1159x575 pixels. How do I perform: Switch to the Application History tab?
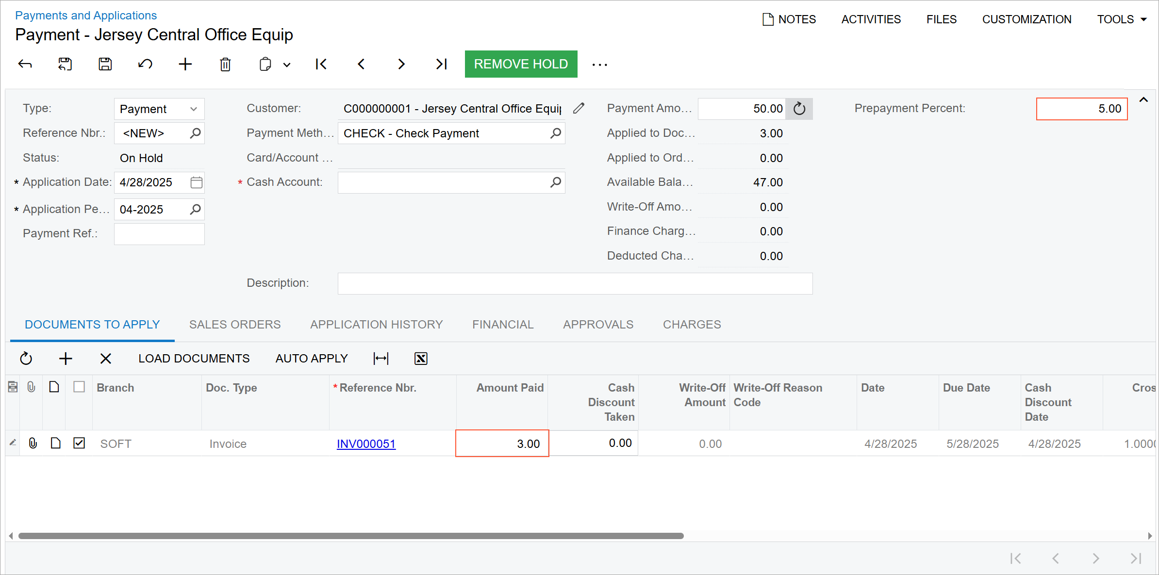(376, 325)
